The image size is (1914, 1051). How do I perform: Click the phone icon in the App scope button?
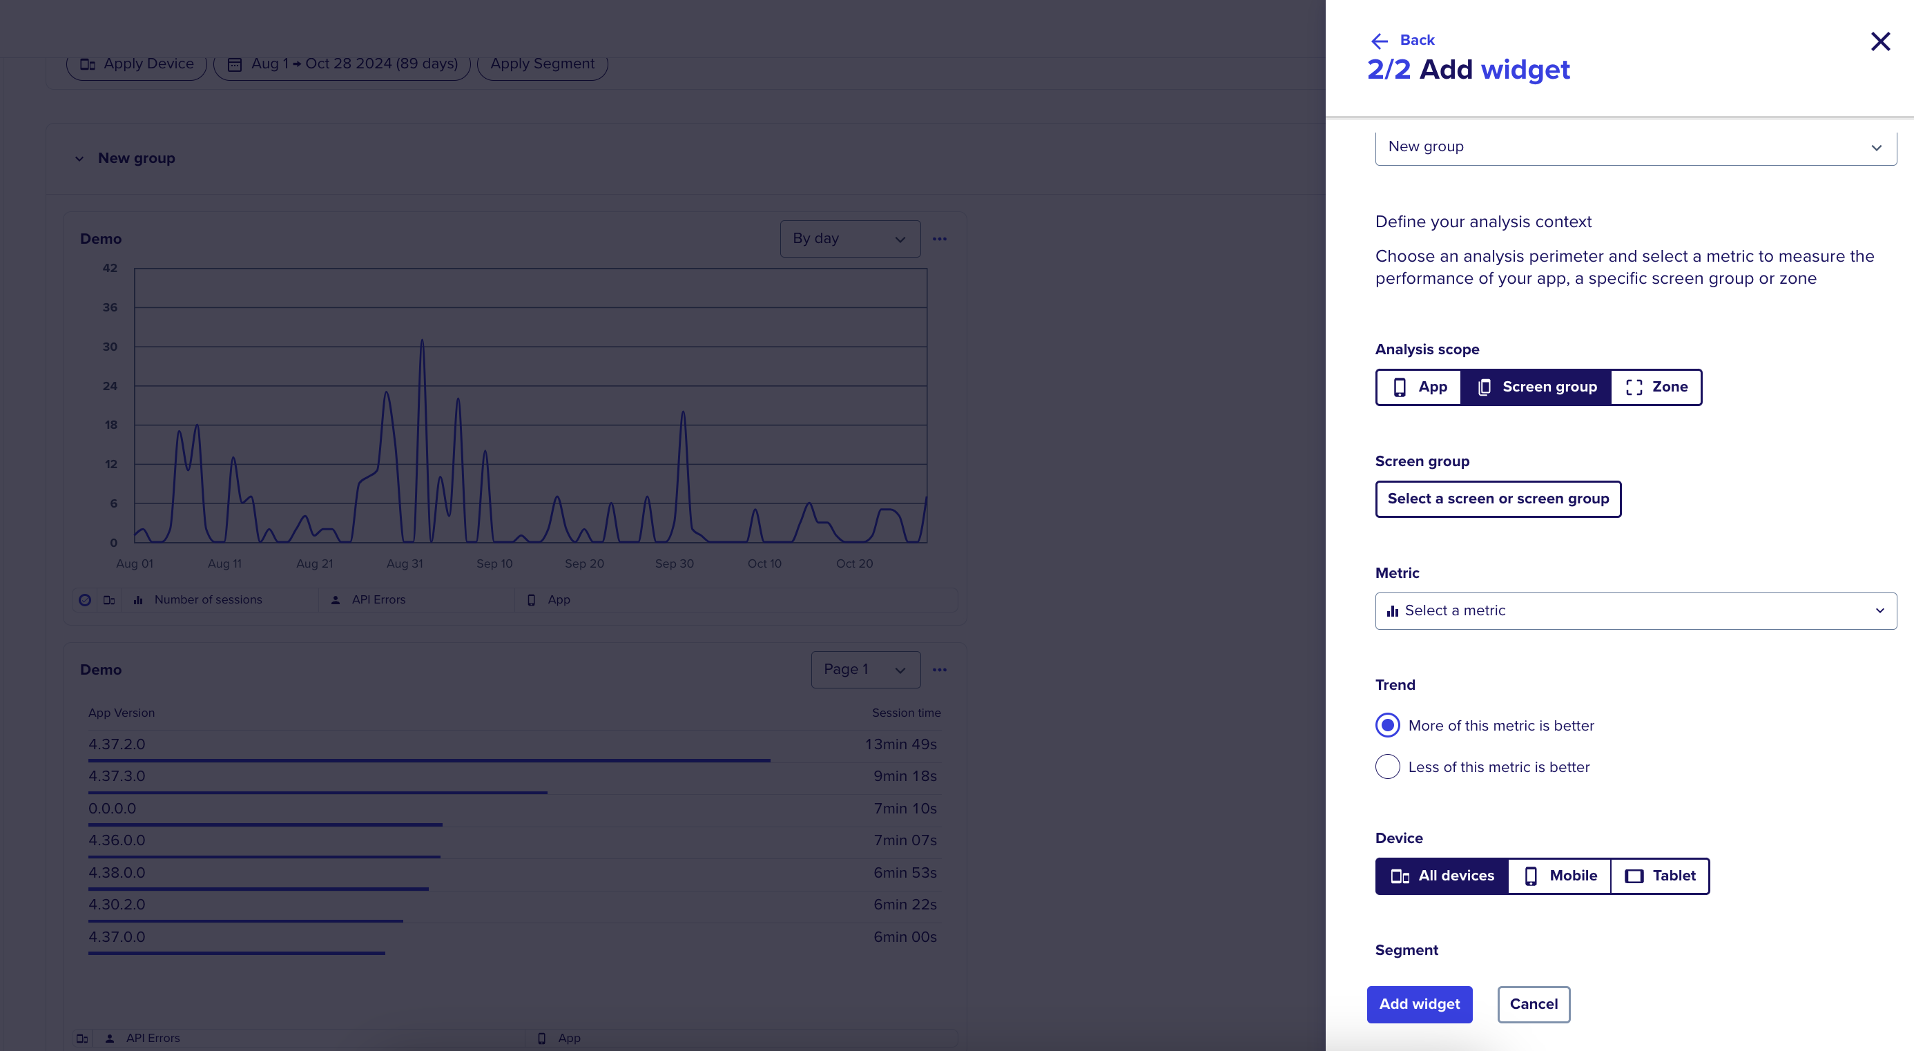coord(1399,387)
